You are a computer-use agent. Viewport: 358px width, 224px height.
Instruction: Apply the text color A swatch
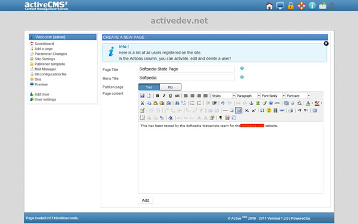308,103
